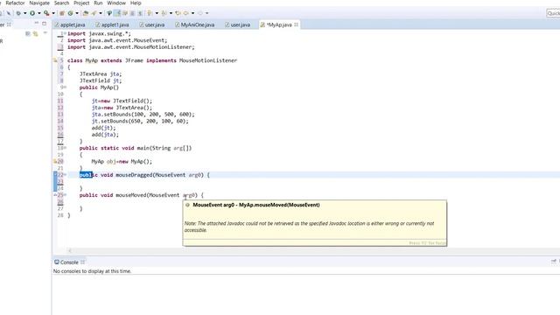Click the warning marker on line 20
Image resolution: width=560 pixels, height=315 pixels.
coord(55,161)
